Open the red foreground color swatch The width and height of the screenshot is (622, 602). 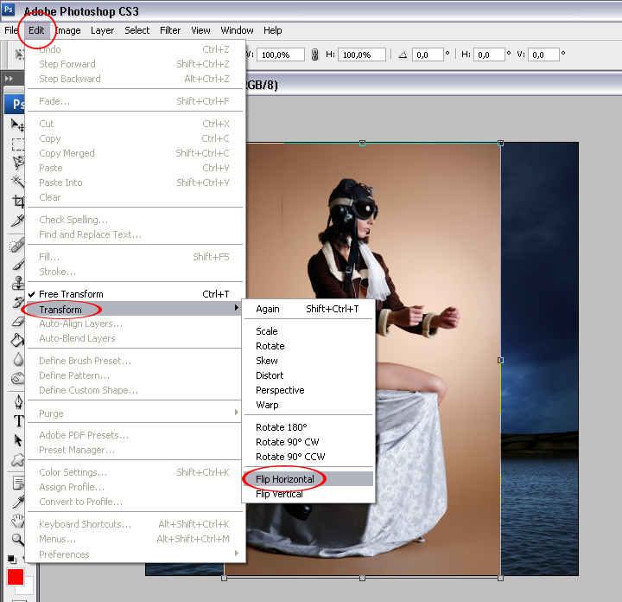(x=16, y=577)
